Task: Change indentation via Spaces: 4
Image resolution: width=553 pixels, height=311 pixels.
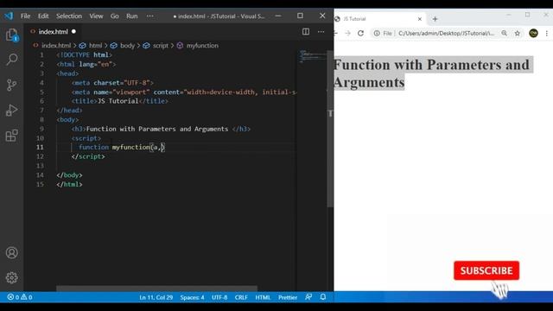Action: pyautogui.click(x=192, y=297)
